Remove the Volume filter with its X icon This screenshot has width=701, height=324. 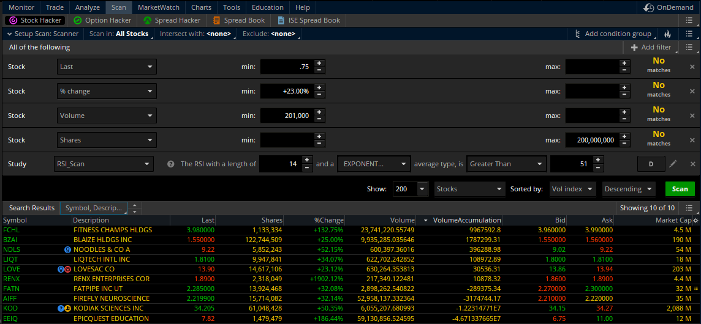click(x=692, y=116)
